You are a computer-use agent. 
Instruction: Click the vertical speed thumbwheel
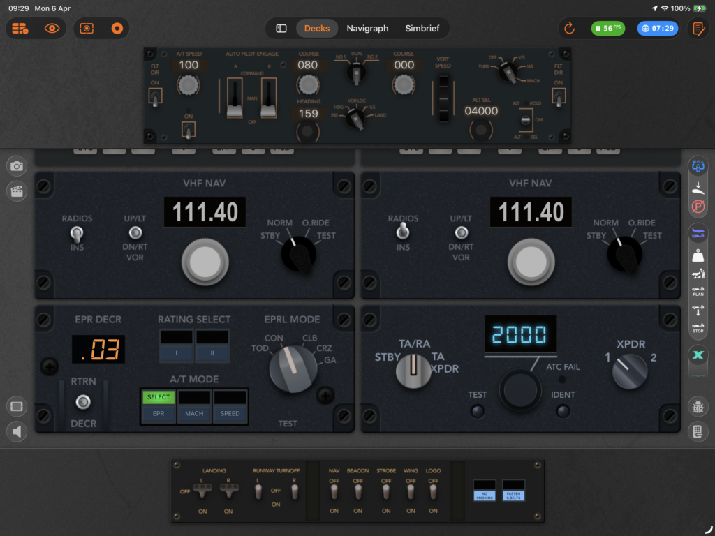[443, 99]
